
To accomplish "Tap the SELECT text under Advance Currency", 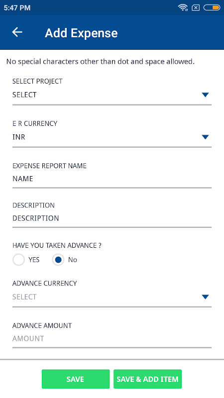I will coord(24,297).
